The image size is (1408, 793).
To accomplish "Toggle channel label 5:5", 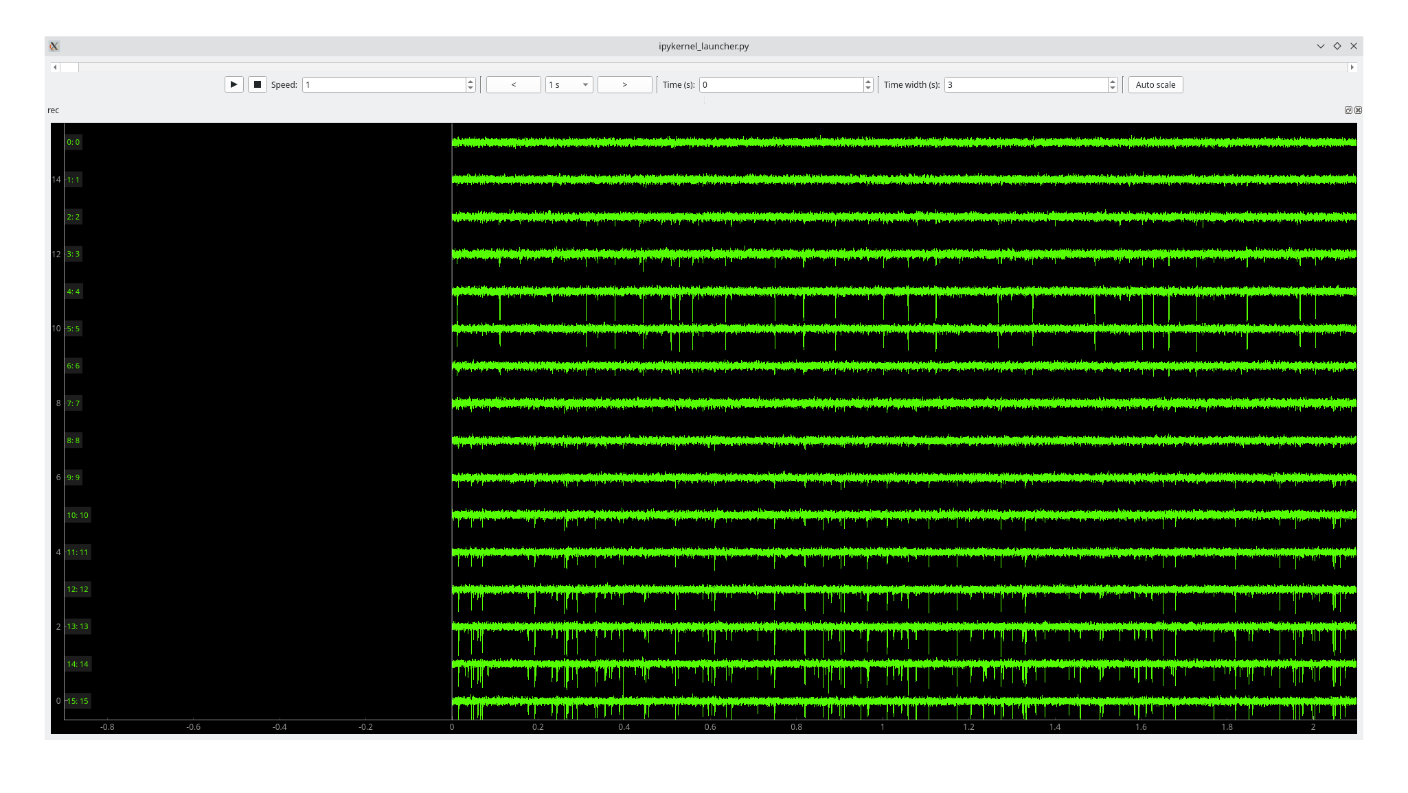I will click(x=73, y=328).
